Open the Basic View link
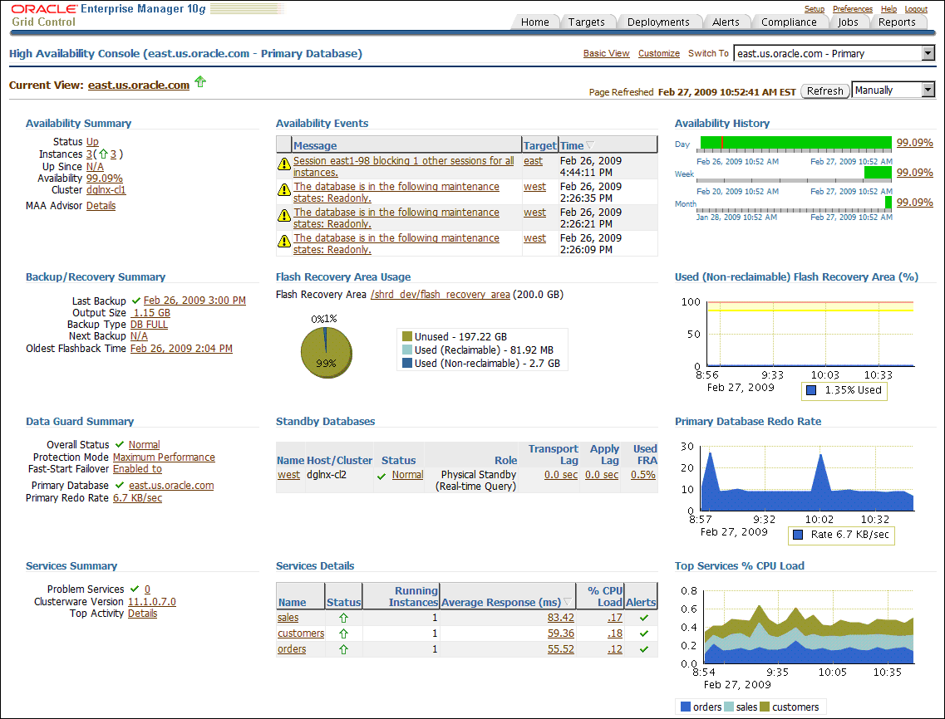Image resolution: width=945 pixels, height=719 pixels. click(x=606, y=54)
